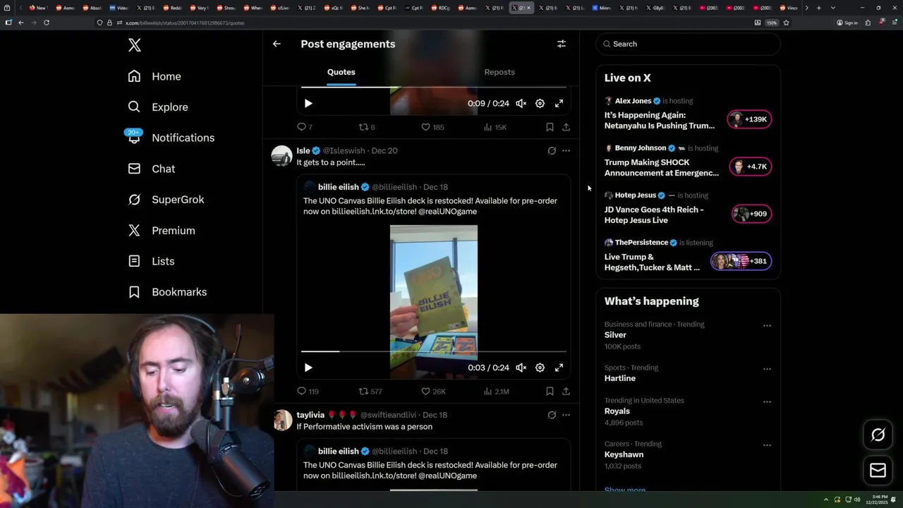Open more options for Royals trend
The height and width of the screenshot is (508, 903).
767,402
